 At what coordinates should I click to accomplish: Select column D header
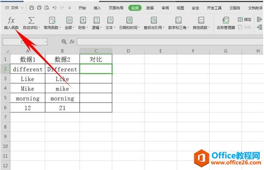point(128,51)
